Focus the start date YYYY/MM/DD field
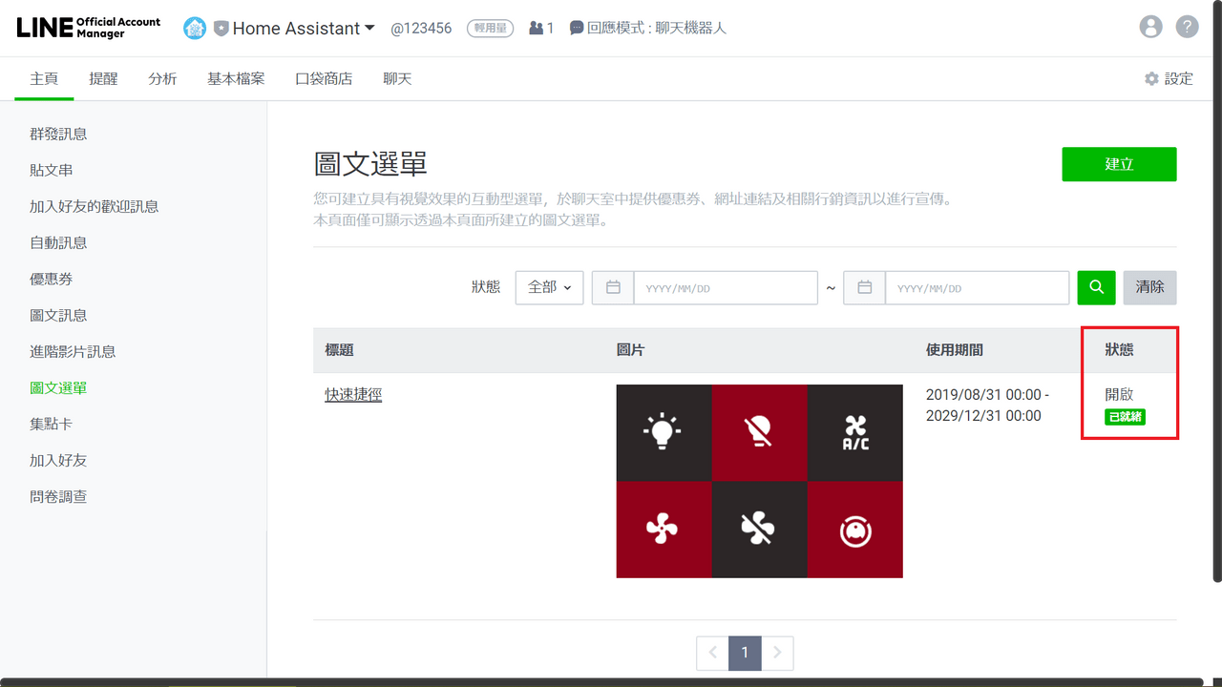 726,287
